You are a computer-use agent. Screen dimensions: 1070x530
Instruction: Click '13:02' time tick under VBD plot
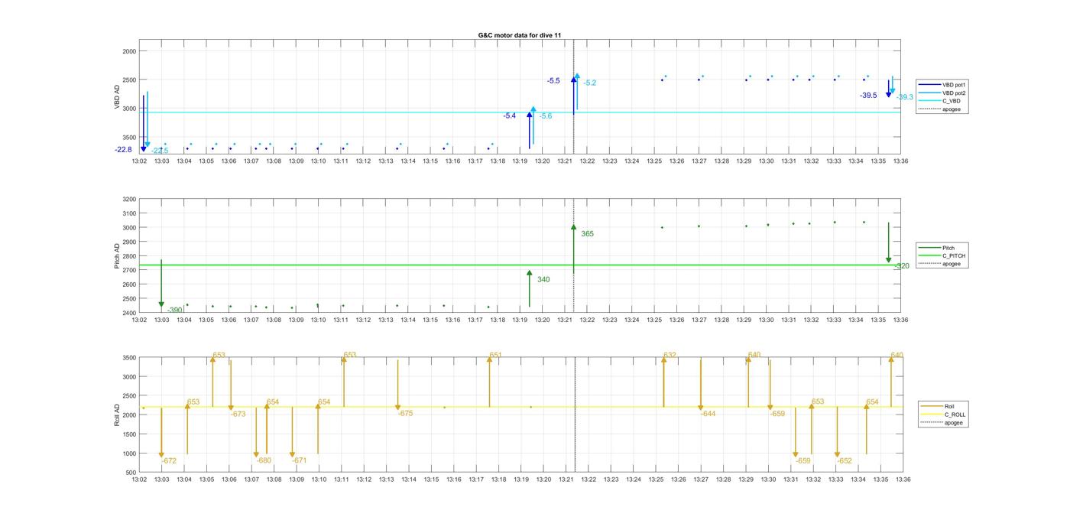click(x=139, y=161)
